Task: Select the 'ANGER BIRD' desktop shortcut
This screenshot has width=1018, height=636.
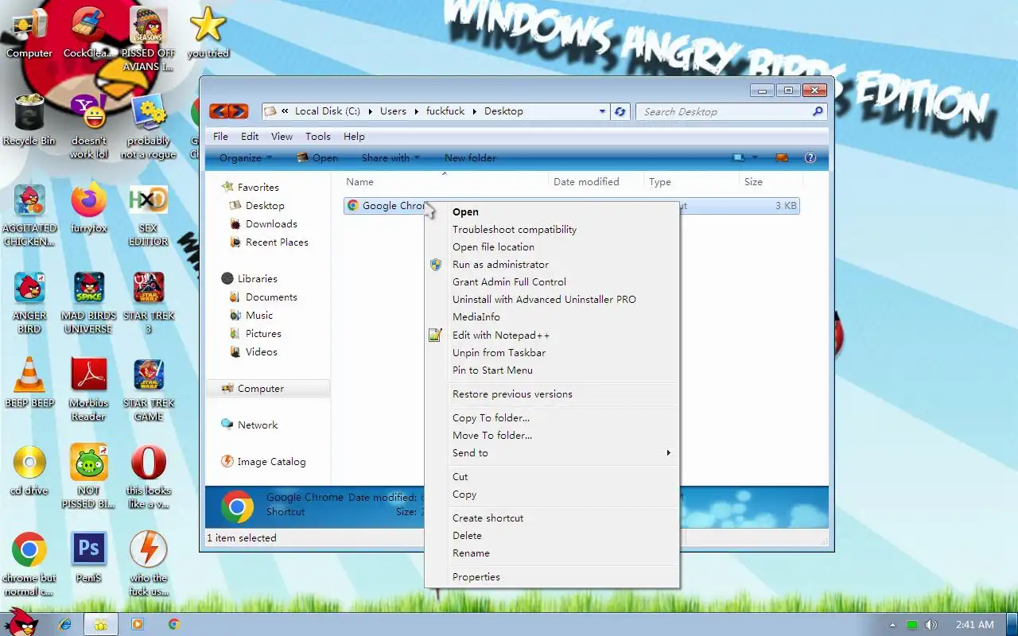Action: pyautogui.click(x=29, y=301)
